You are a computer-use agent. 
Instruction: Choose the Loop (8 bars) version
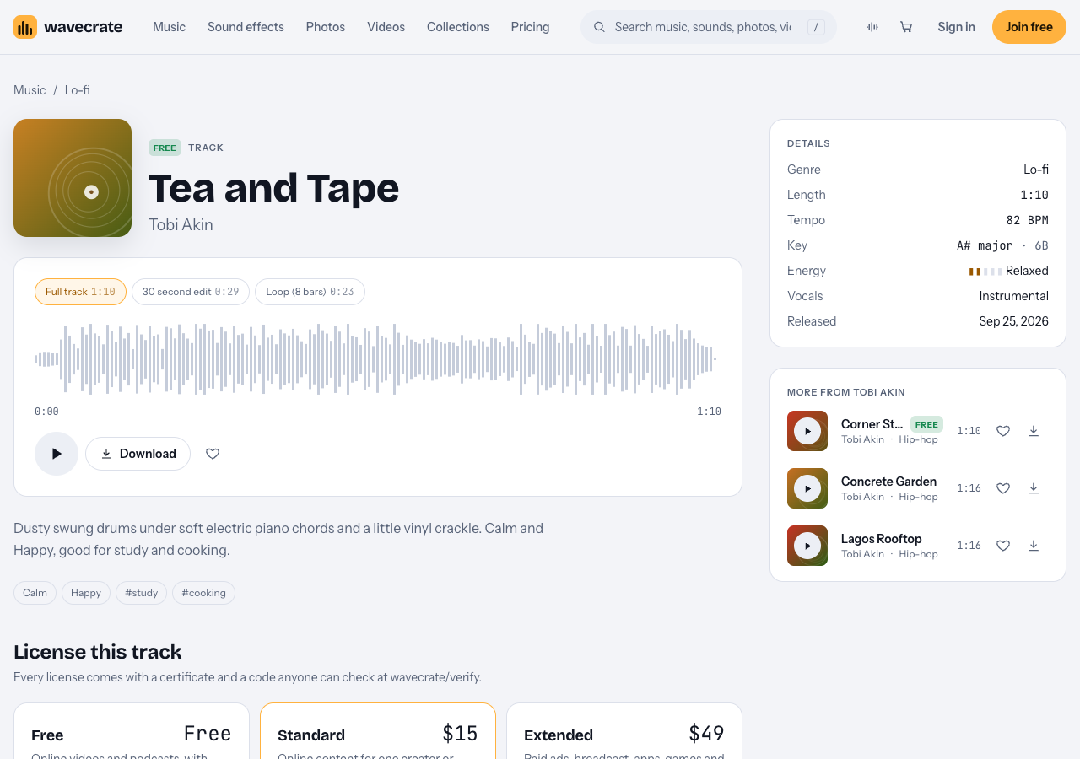310,292
